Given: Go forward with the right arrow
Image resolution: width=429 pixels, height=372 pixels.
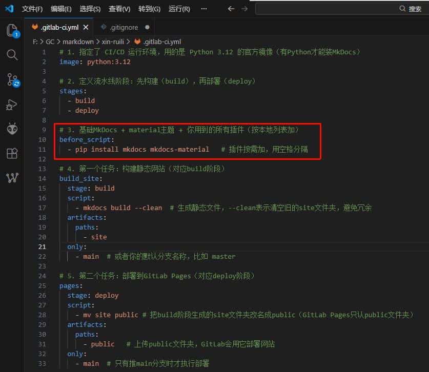Looking at the screenshot, I should click(244, 9).
